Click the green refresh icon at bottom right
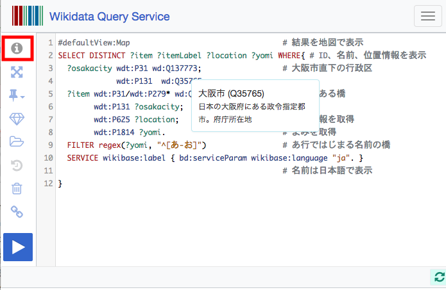This screenshot has height=290, width=446. [x=440, y=277]
